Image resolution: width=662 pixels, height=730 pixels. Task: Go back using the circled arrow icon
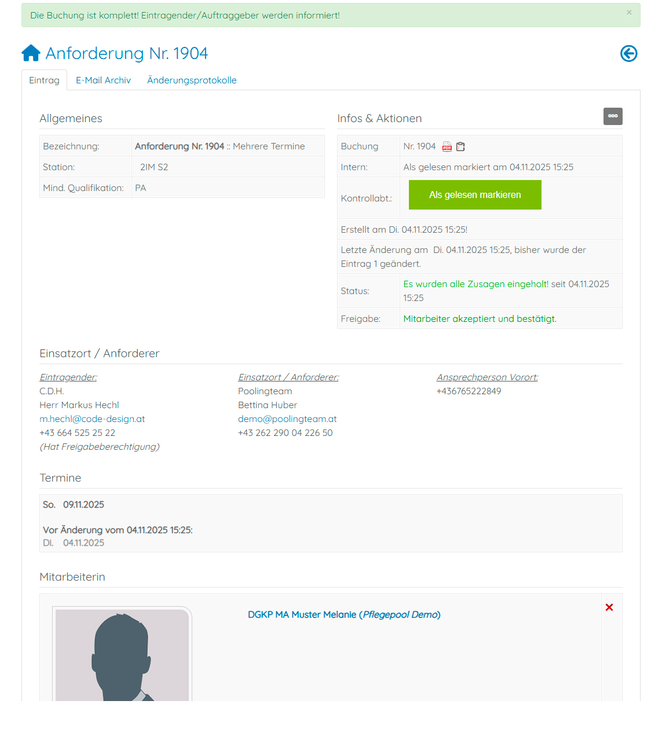[628, 54]
